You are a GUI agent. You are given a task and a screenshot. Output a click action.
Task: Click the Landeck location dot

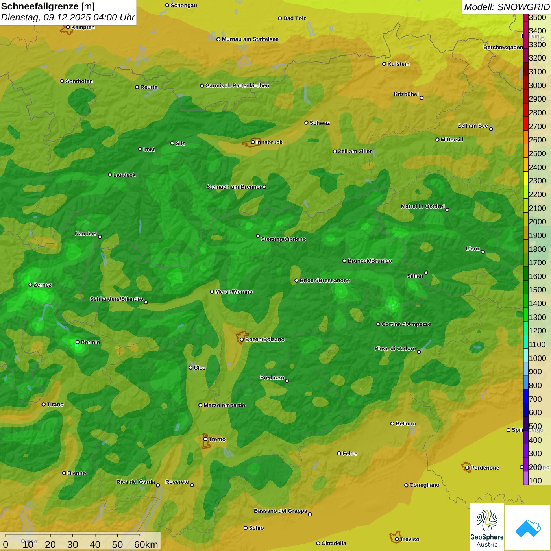click(x=110, y=175)
